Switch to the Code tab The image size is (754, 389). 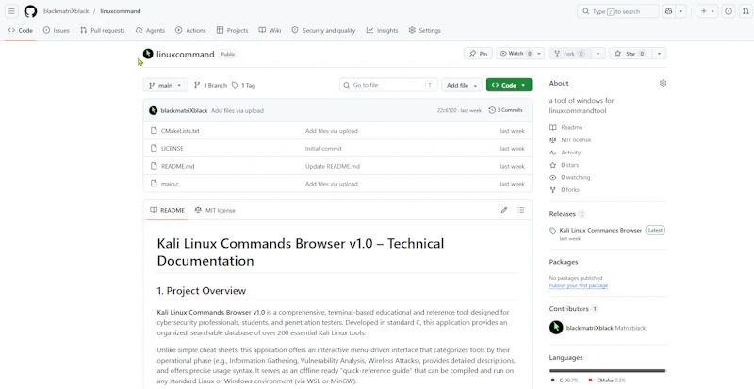21,30
